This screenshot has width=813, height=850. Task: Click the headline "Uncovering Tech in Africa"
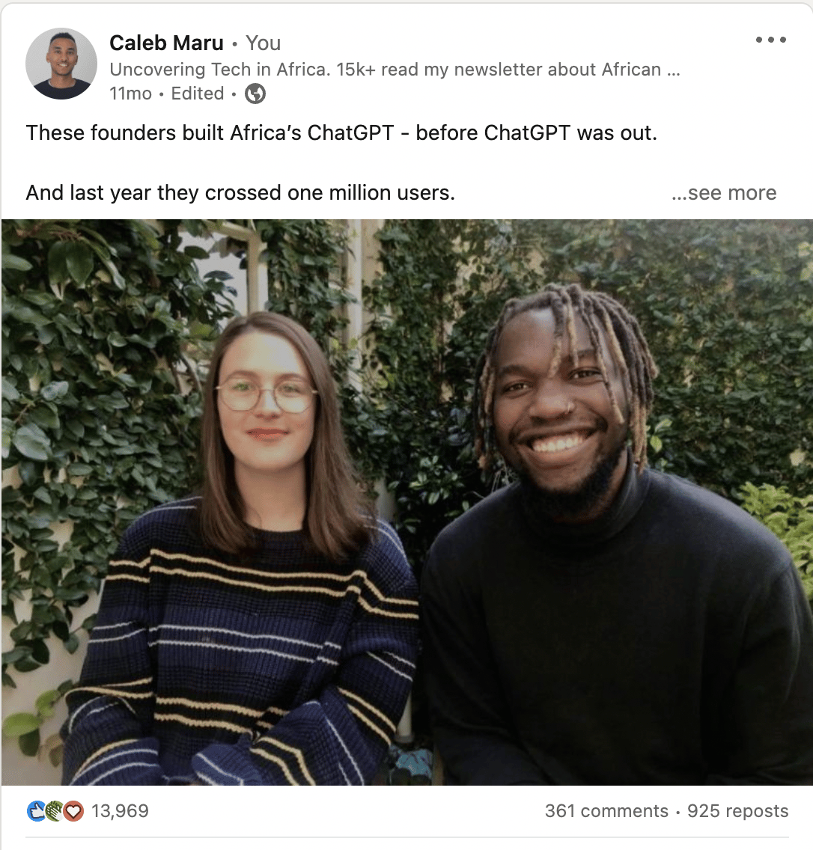(x=219, y=70)
